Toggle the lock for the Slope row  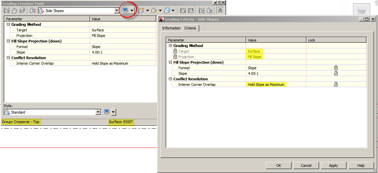pos(335,73)
